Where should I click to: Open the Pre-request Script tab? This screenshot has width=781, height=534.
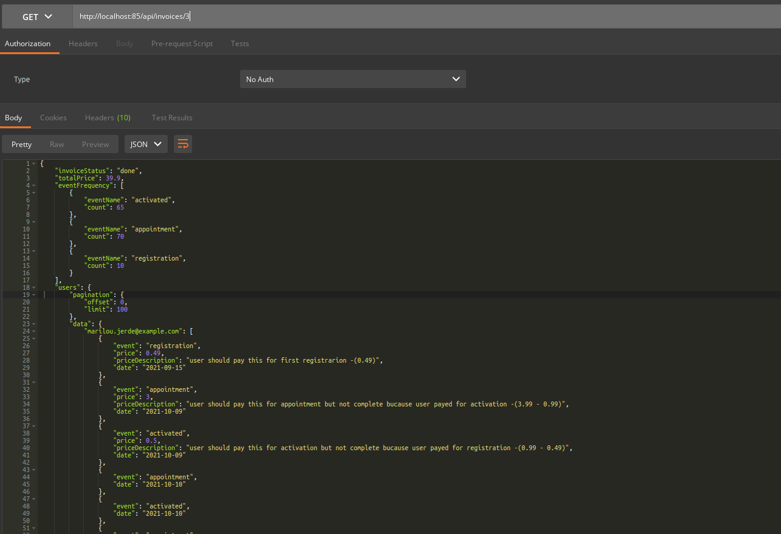(182, 44)
